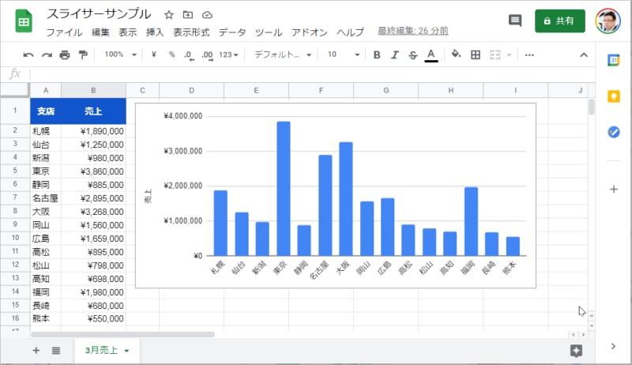Screen dimensions: 632x365
Task: Toggle strikethrough formatting
Action: tap(412, 55)
